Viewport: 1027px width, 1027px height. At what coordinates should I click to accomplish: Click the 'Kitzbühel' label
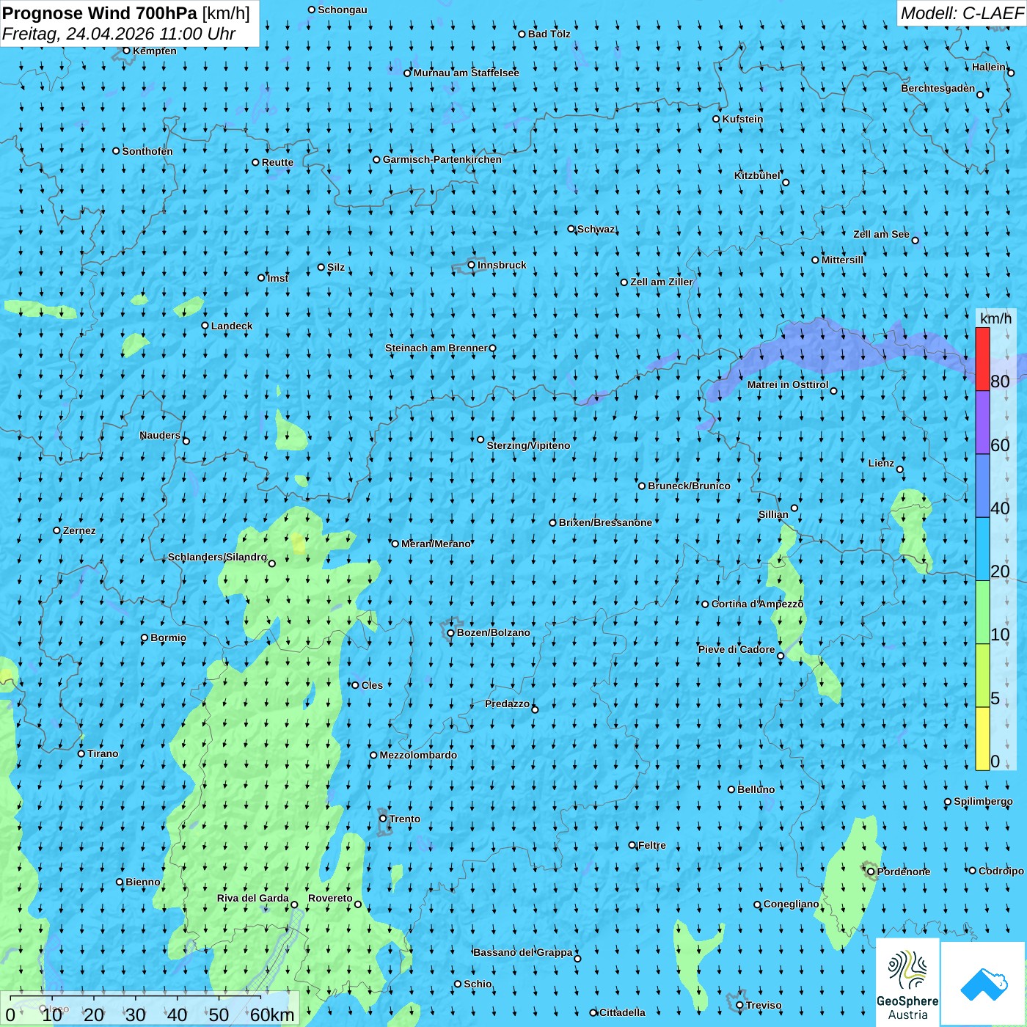757,175
